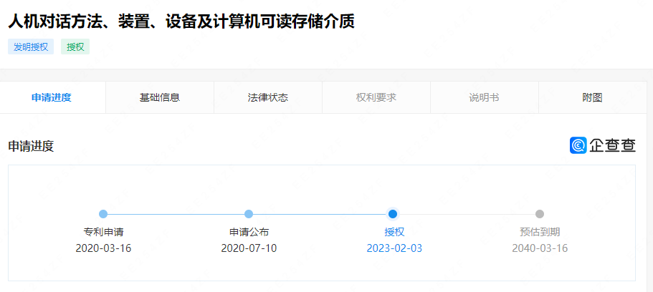
Task: Switch to the 说明书 tab
Action: click(x=485, y=97)
